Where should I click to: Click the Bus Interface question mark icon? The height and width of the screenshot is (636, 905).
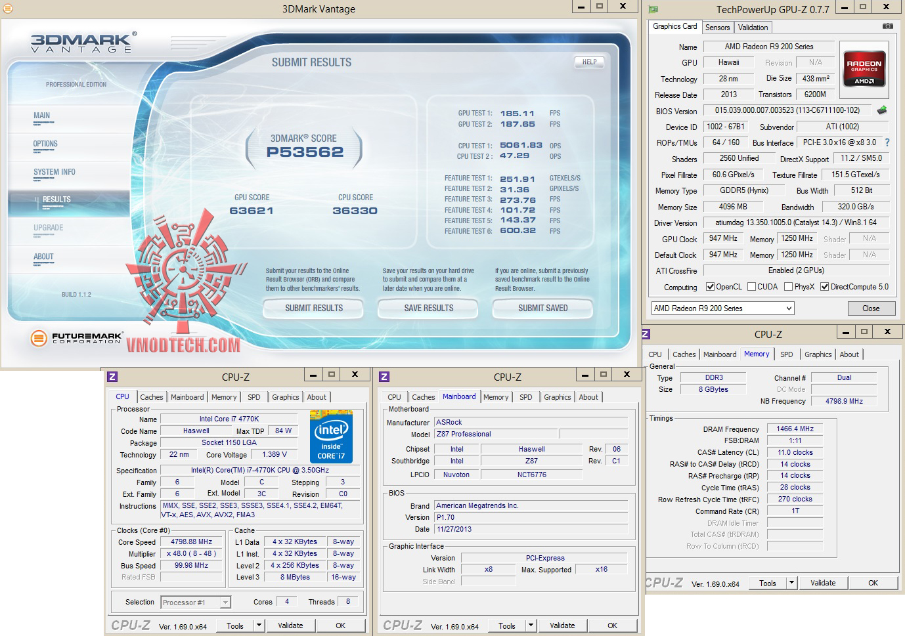[887, 142]
